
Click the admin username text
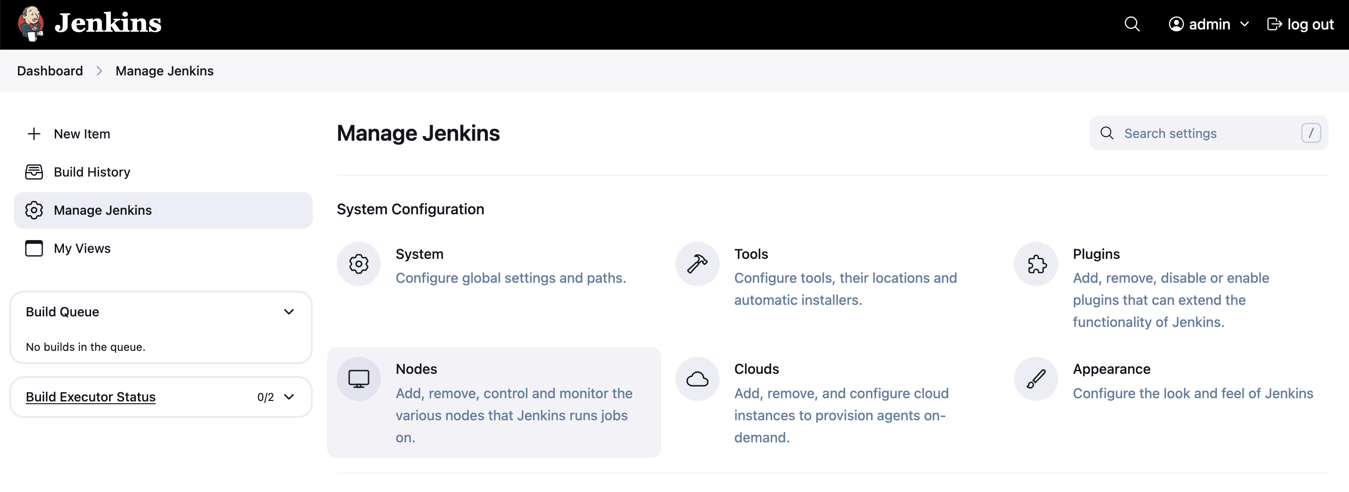tap(1209, 24)
